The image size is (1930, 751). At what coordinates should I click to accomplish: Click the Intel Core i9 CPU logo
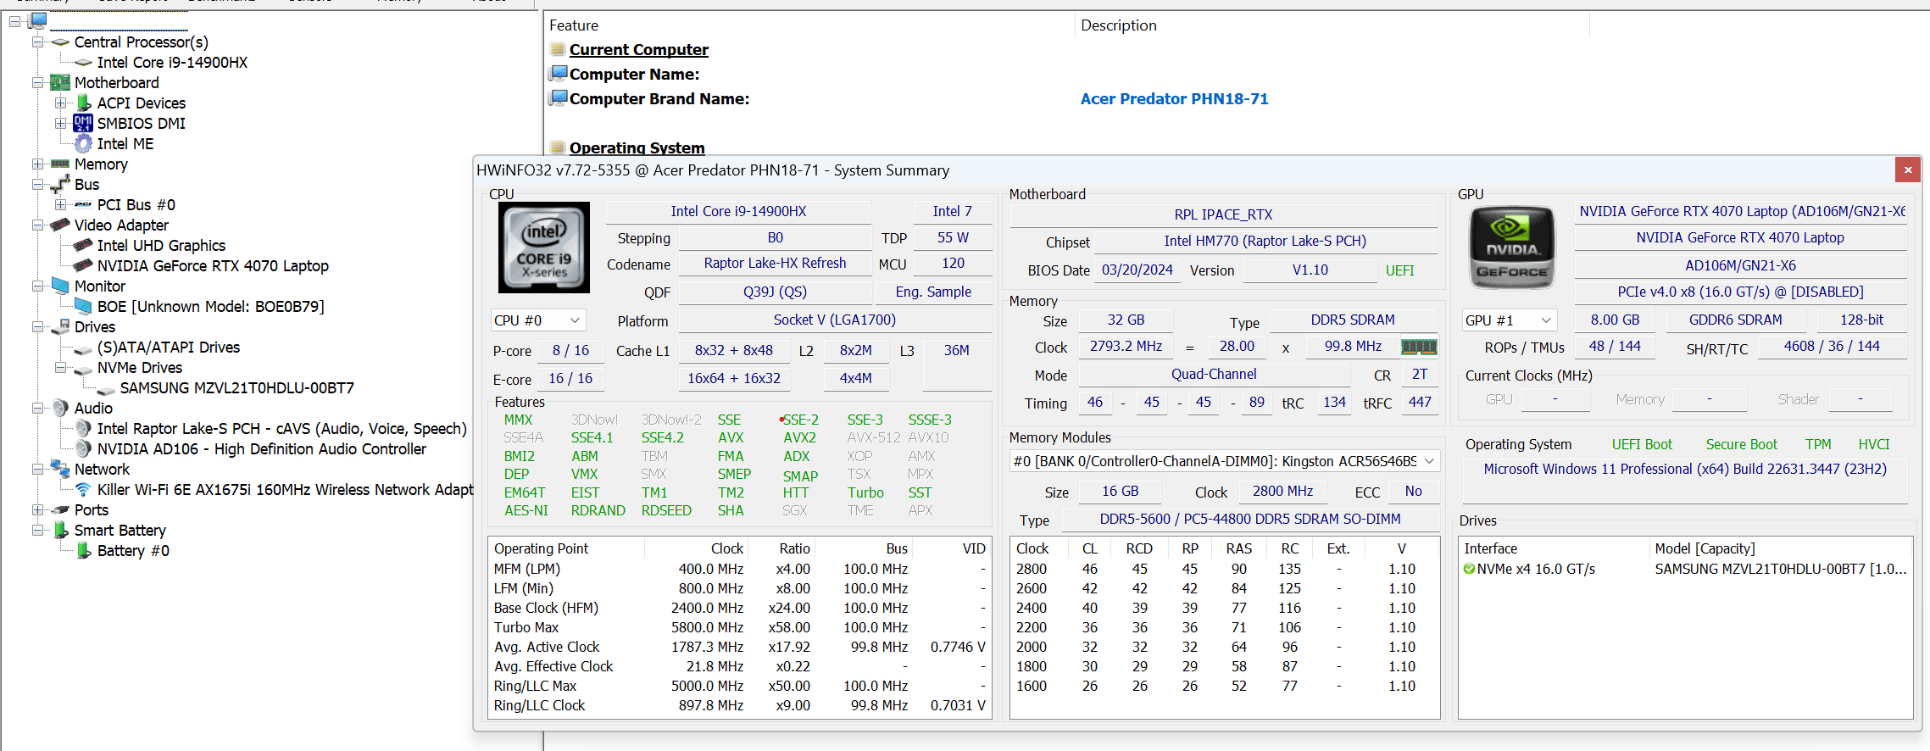point(544,248)
